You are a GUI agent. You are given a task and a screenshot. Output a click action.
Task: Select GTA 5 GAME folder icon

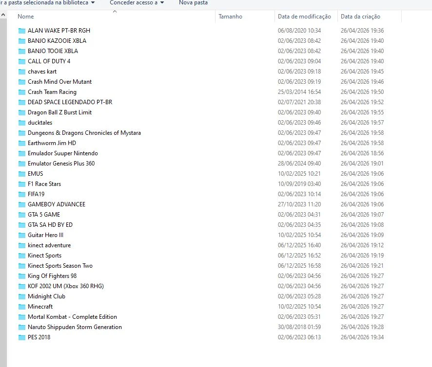tap(22, 215)
